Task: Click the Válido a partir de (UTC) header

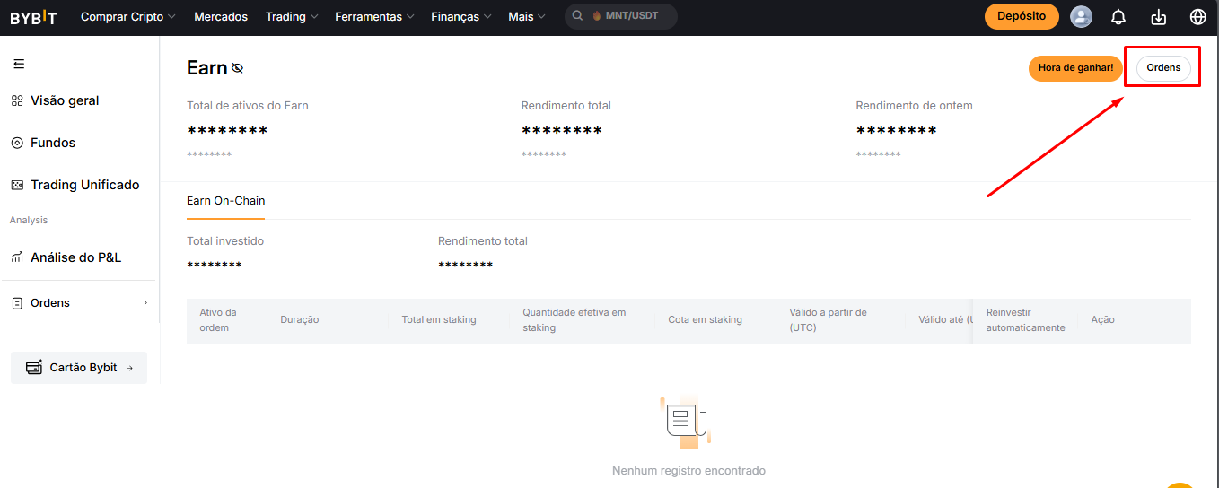Action: pyautogui.click(x=829, y=320)
